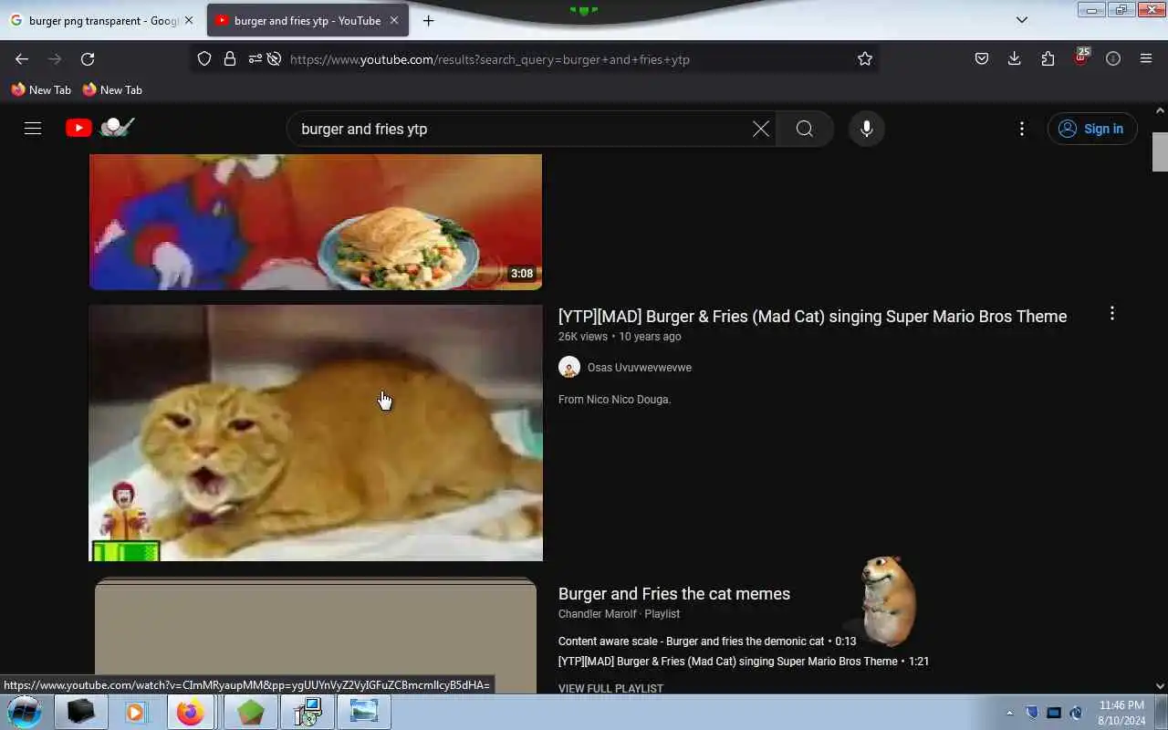This screenshot has height=730, width=1168.
Task: Run search with the magnifier button
Action: click(804, 129)
